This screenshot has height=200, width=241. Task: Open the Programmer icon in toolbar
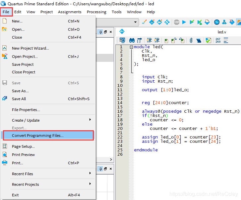coord(232,22)
